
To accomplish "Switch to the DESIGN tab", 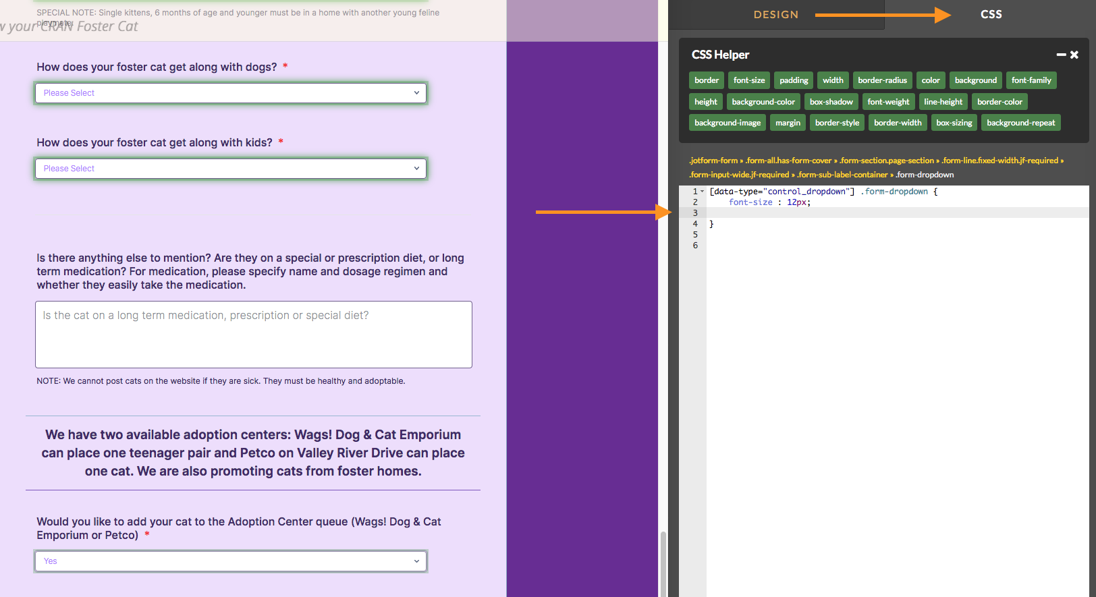I will click(775, 14).
